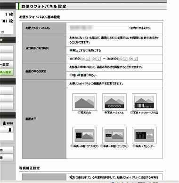Select the photo plus digital clock thumbnail

pos(114,135)
